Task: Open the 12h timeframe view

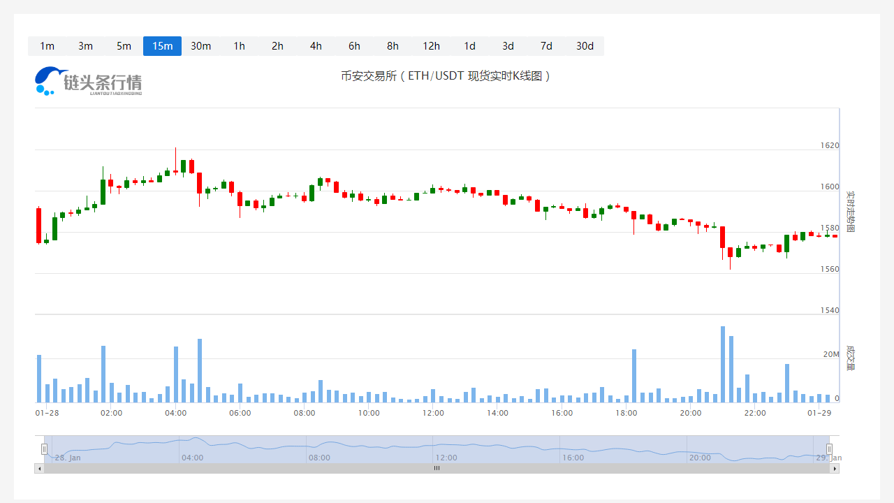Action: (x=431, y=46)
